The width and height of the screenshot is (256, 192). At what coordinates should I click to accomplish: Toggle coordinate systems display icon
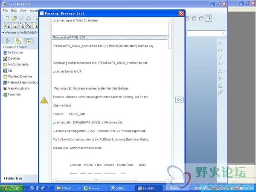click(x=29, y=26)
